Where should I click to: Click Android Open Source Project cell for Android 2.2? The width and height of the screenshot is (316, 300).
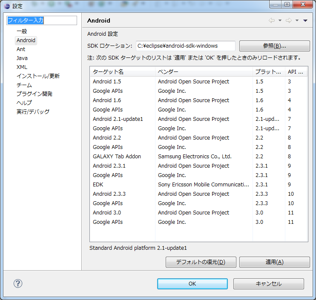coord(193,138)
